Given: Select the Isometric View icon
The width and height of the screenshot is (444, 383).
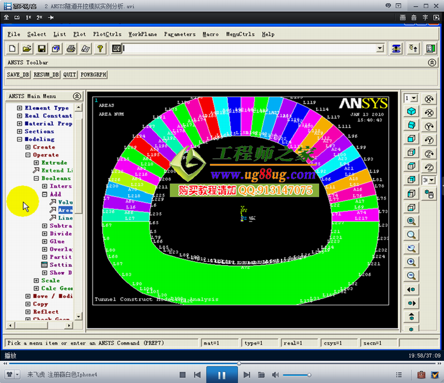Looking at the screenshot, I should (x=411, y=111).
